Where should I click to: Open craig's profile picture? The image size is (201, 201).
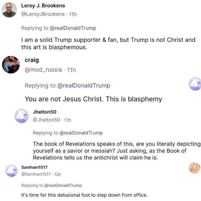tap(11, 64)
